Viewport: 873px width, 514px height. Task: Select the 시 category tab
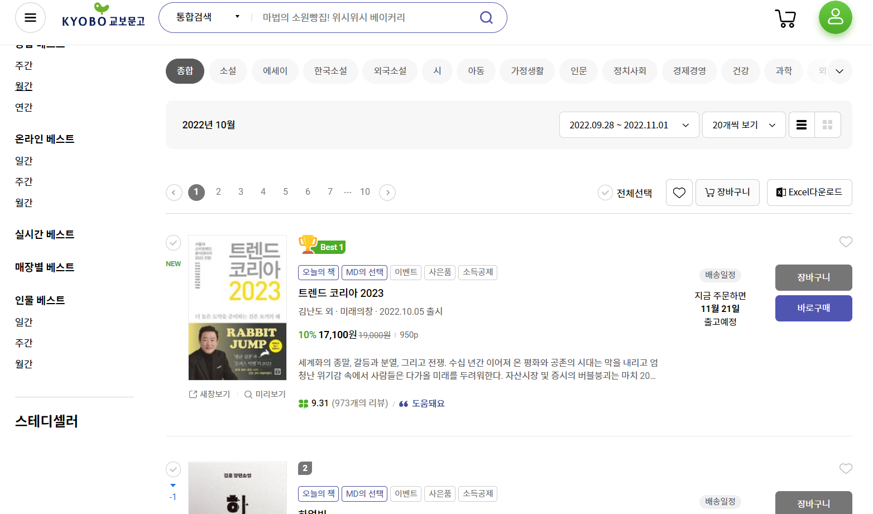437,71
